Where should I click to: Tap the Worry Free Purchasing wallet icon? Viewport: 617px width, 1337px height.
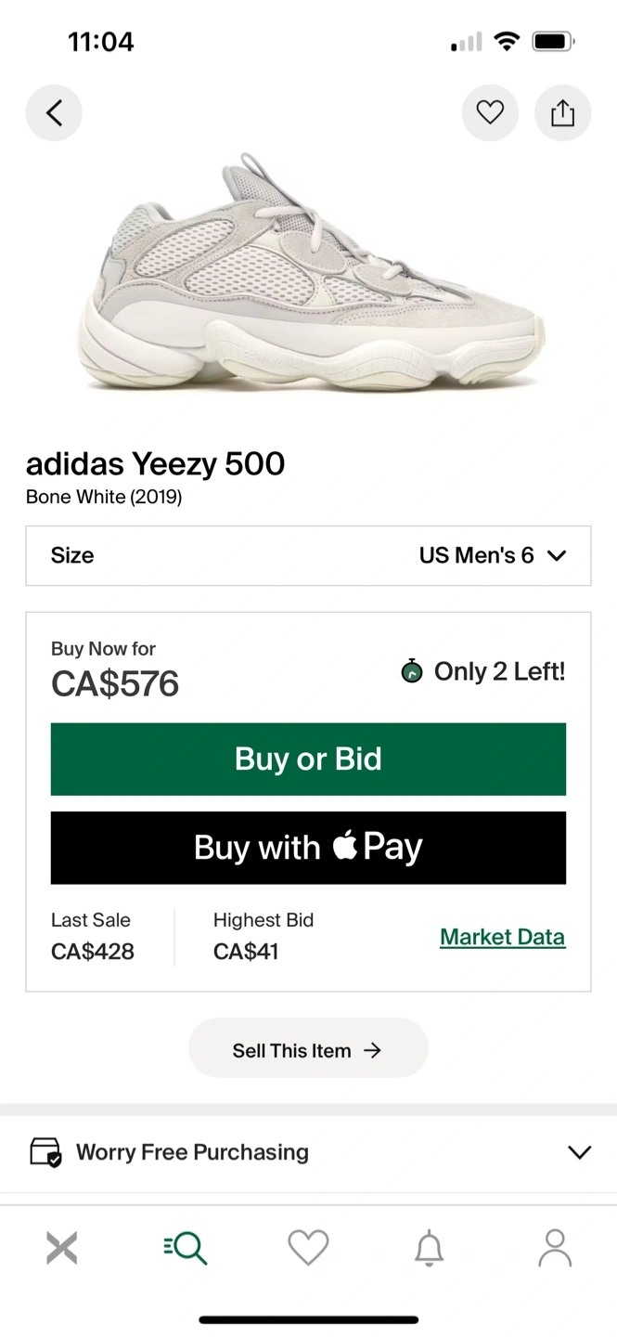[x=45, y=1152]
